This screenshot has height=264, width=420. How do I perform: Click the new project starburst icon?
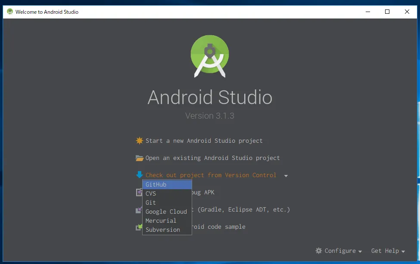tap(139, 141)
